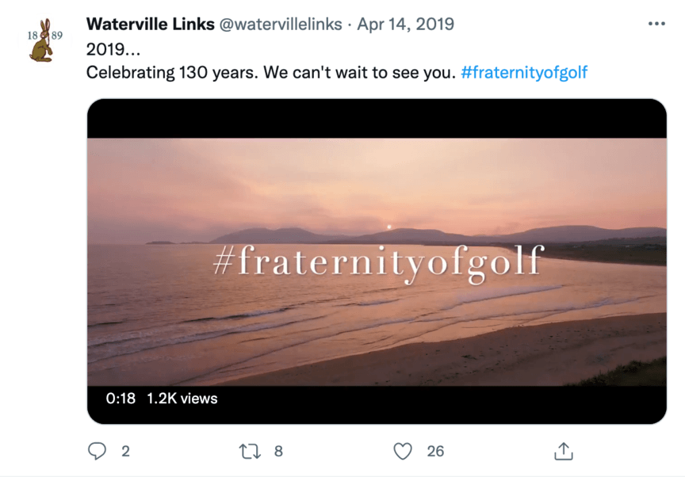The width and height of the screenshot is (685, 477).
Task: Play the sunset beach video
Action: pos(377,261)
